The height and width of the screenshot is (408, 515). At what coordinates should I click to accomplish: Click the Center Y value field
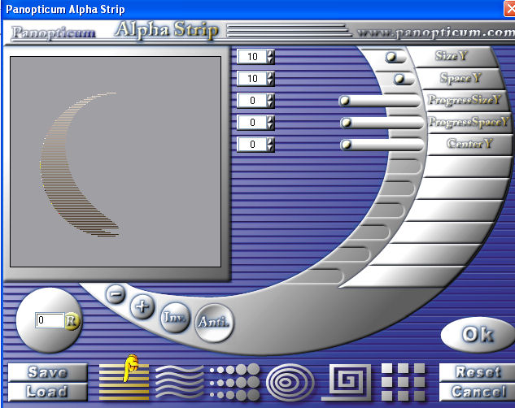click(252, 145)
